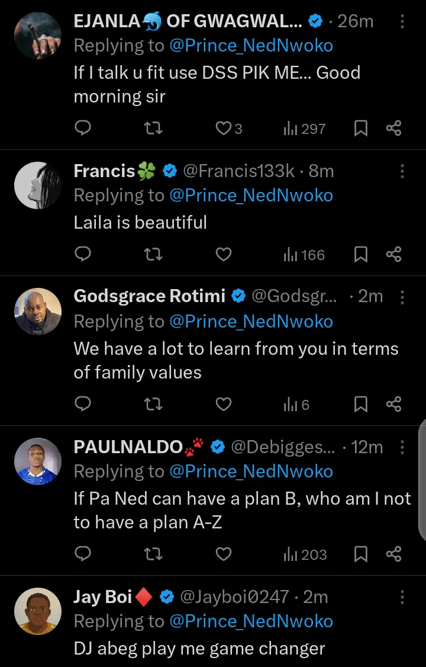Like PAULNALDO's plan A-Z tweet

tap(223, 554)
